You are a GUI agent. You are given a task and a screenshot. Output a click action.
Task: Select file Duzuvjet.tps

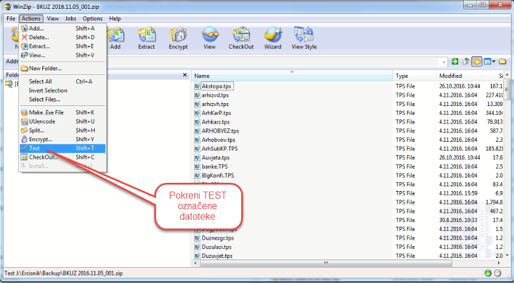[217, 256]
